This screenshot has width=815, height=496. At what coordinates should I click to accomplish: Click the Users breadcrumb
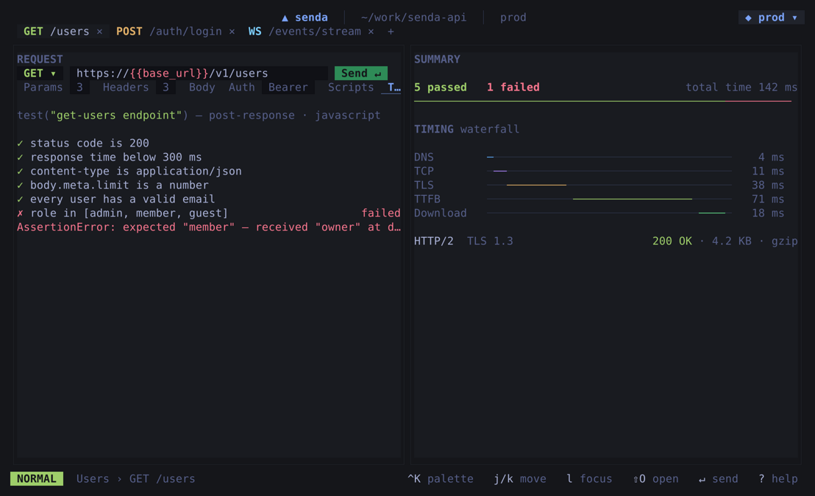pos(93,479)
